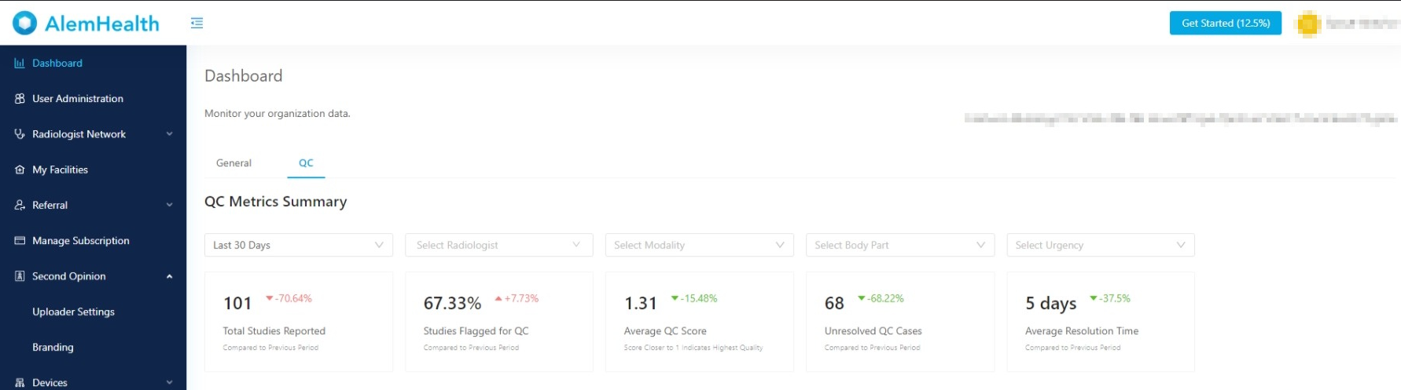Click the Radiologist Network stethoscope icon
The width and height of the screenshot is (1401, 390).
point(20,134)
